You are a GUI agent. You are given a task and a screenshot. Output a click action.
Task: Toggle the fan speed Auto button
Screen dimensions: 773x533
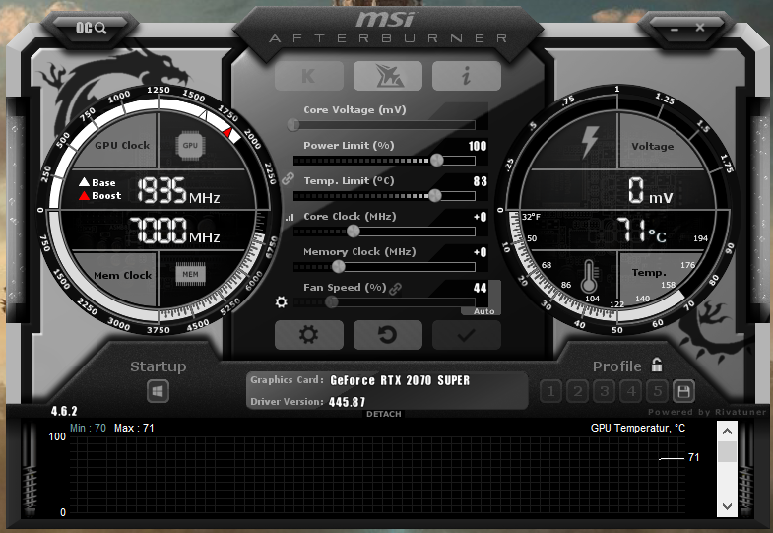483,311
